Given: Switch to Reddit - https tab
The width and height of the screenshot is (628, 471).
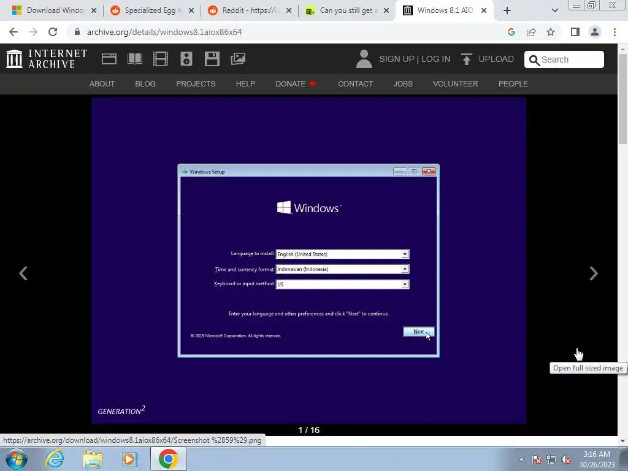Looking at the screenshot, I should point(250,10).
